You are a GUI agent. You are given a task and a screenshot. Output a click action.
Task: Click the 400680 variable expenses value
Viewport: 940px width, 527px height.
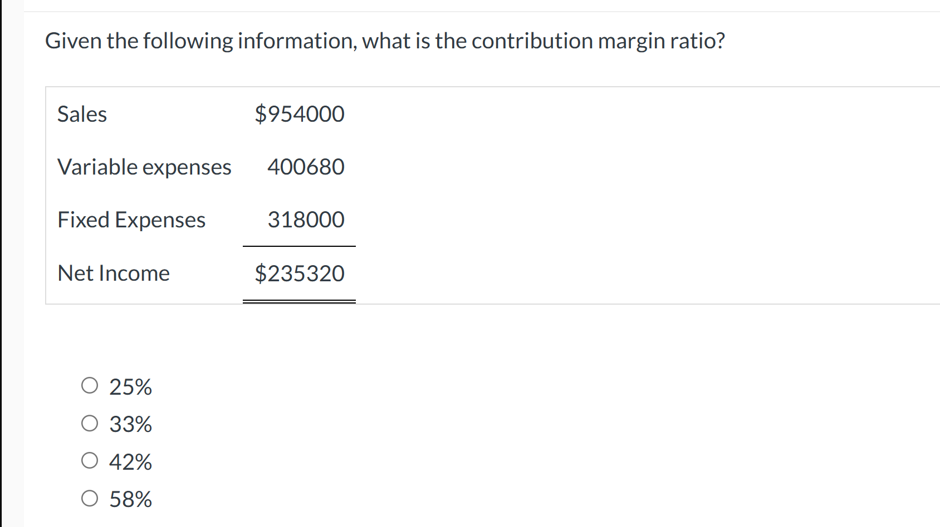coord(306,166)
